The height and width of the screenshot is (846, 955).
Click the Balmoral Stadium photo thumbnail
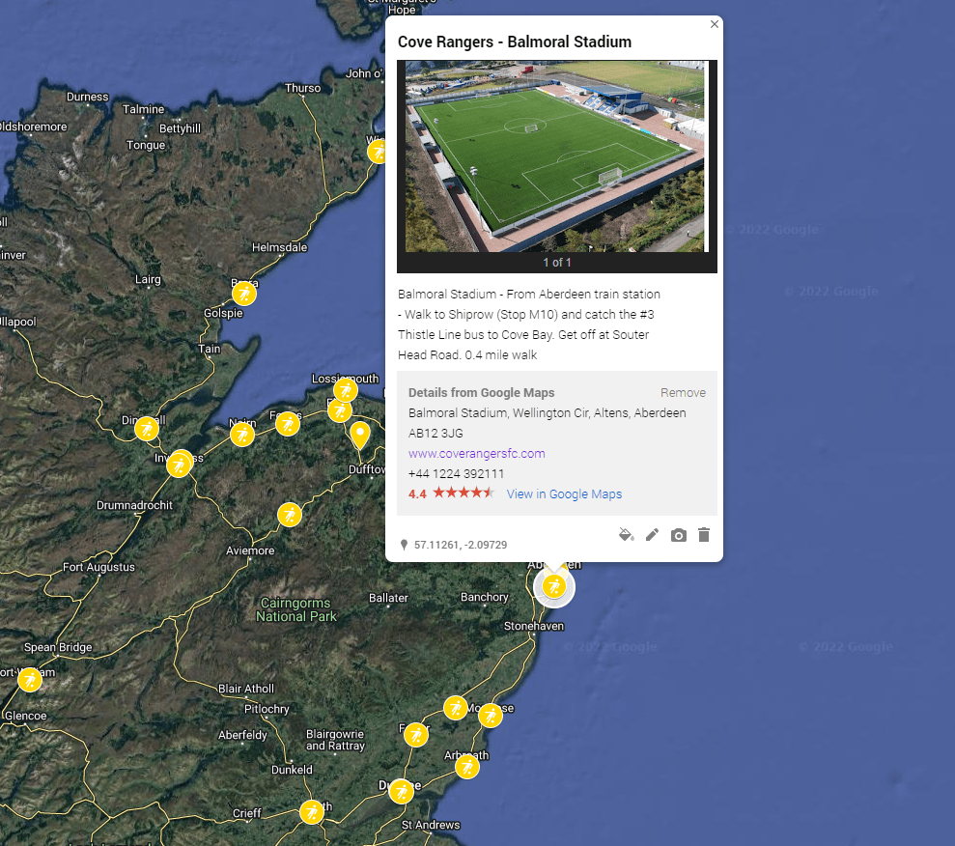pos(556,156)
